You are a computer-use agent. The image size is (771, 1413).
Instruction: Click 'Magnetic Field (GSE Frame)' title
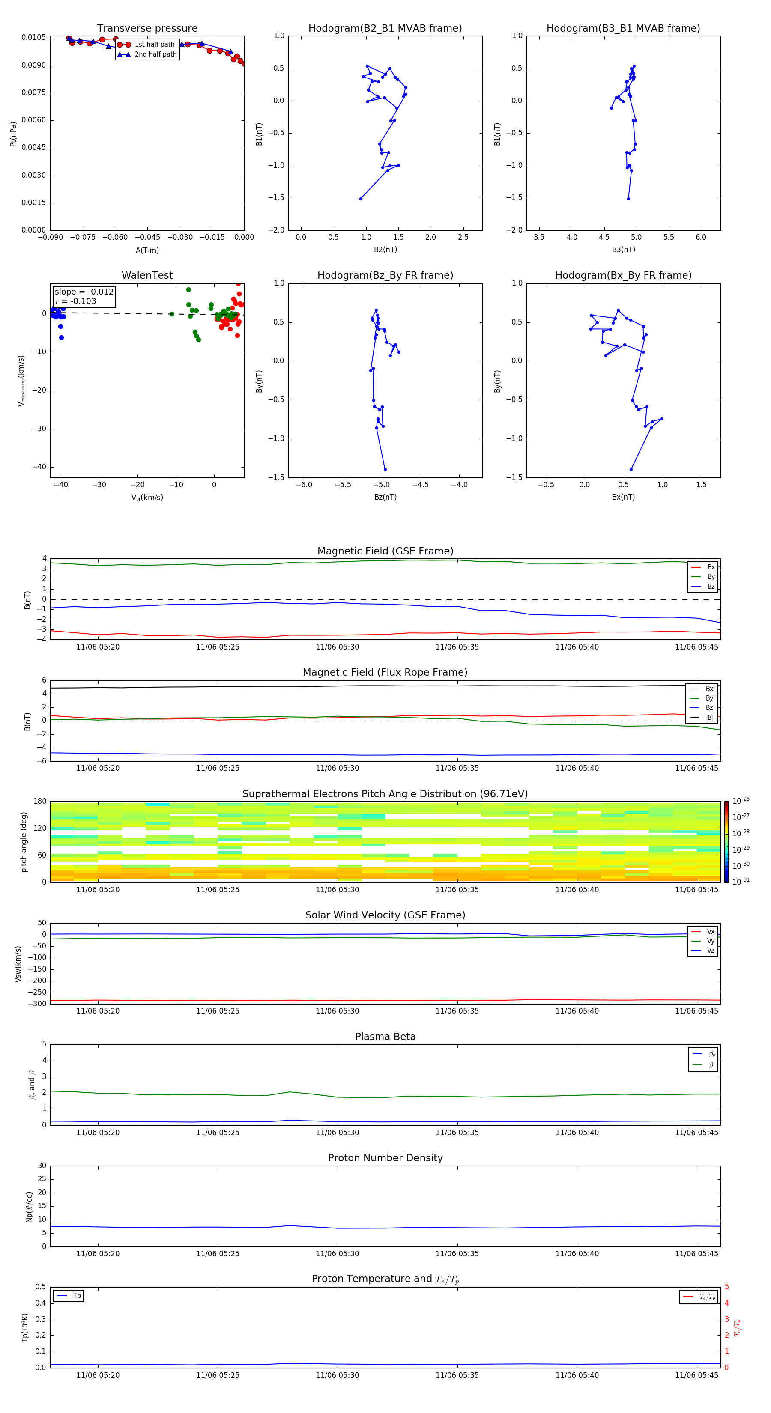point(385,551)
